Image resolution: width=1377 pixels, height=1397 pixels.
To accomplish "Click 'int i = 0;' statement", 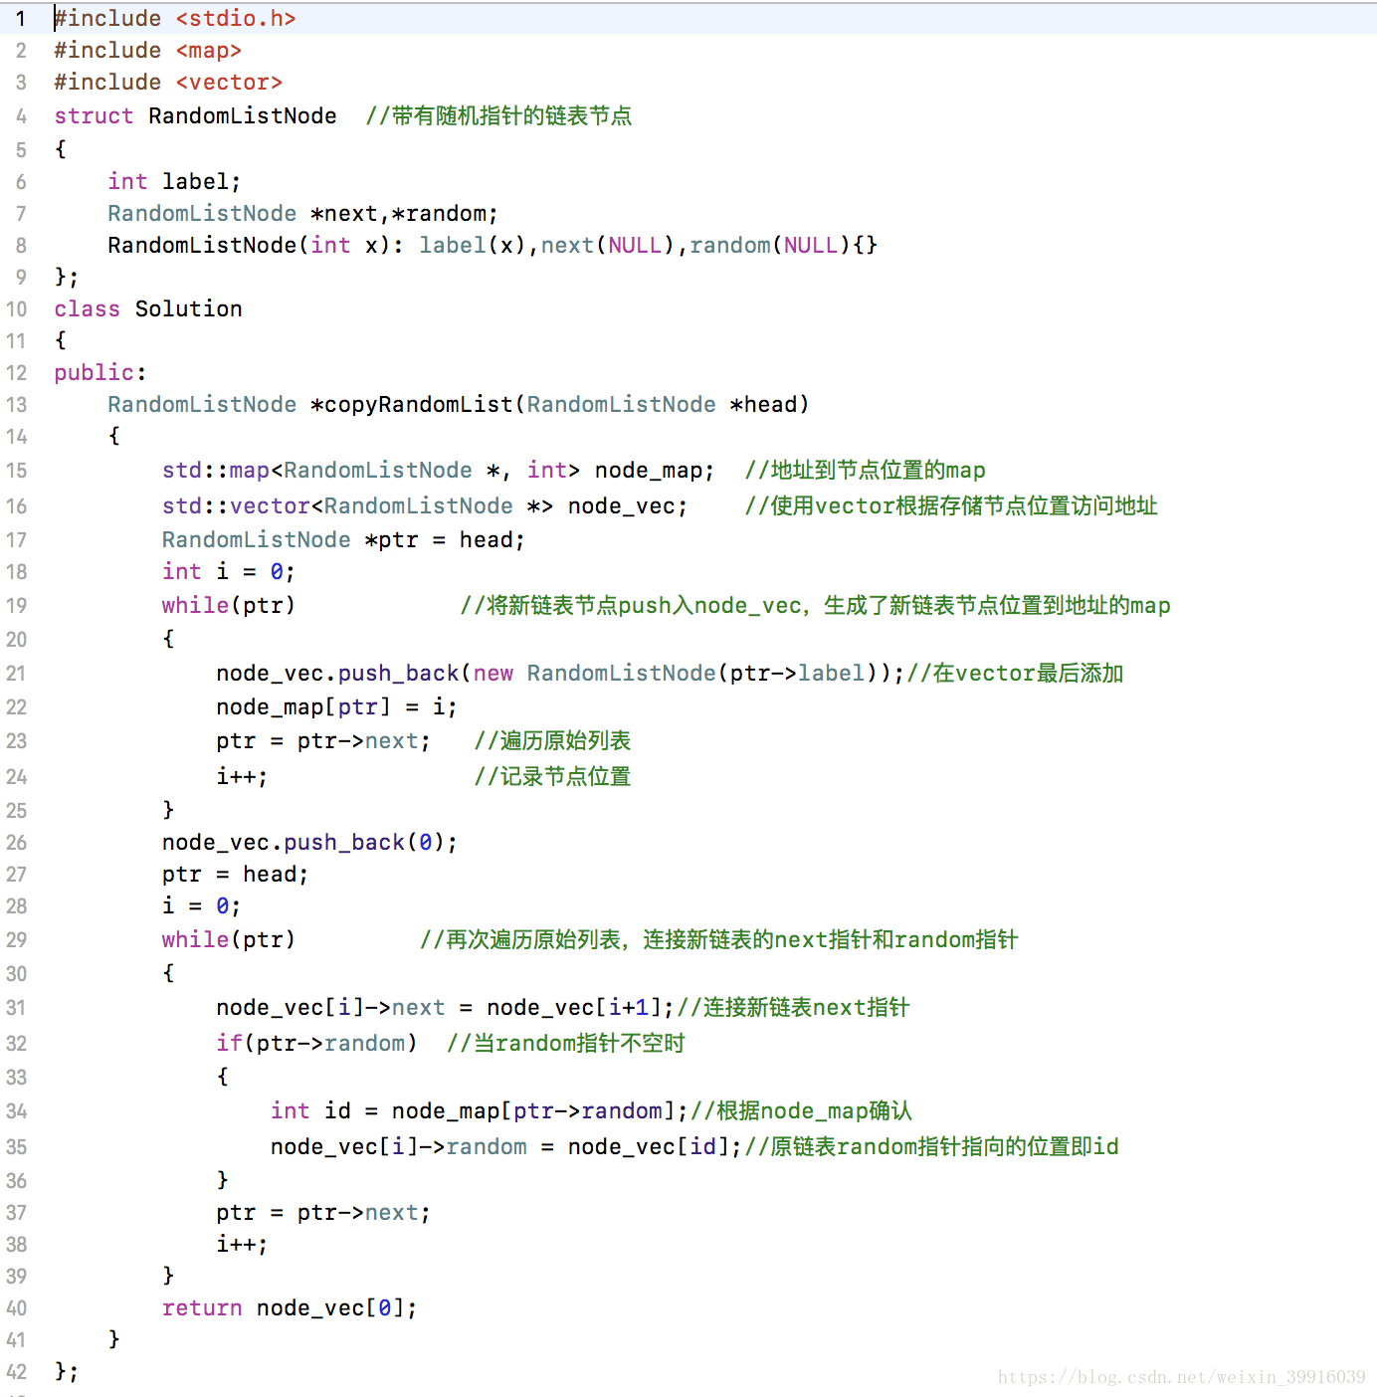I will (229, 572).
